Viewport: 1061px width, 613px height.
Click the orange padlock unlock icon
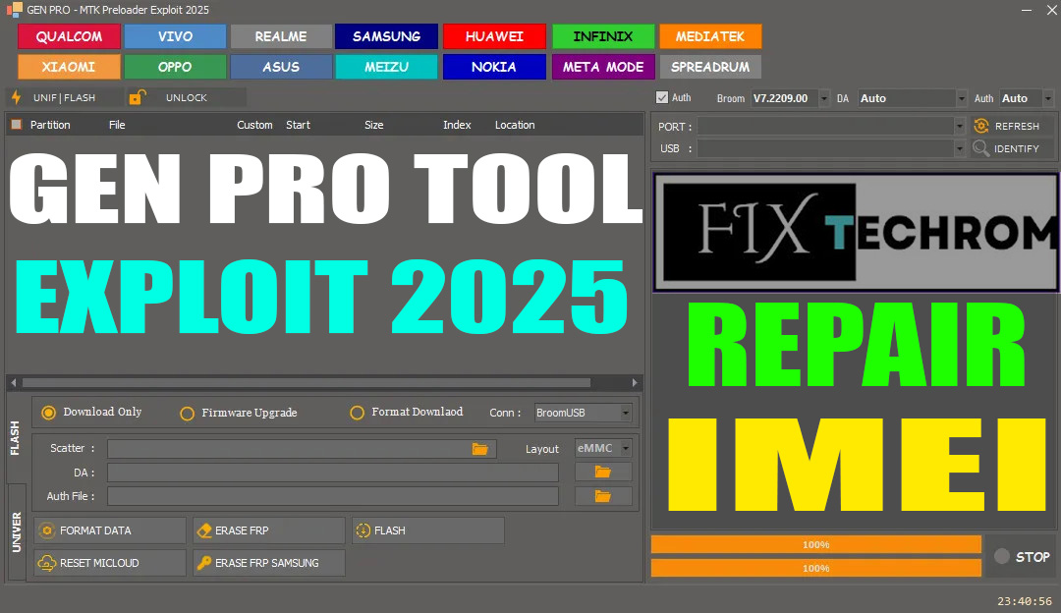[138, 97]
